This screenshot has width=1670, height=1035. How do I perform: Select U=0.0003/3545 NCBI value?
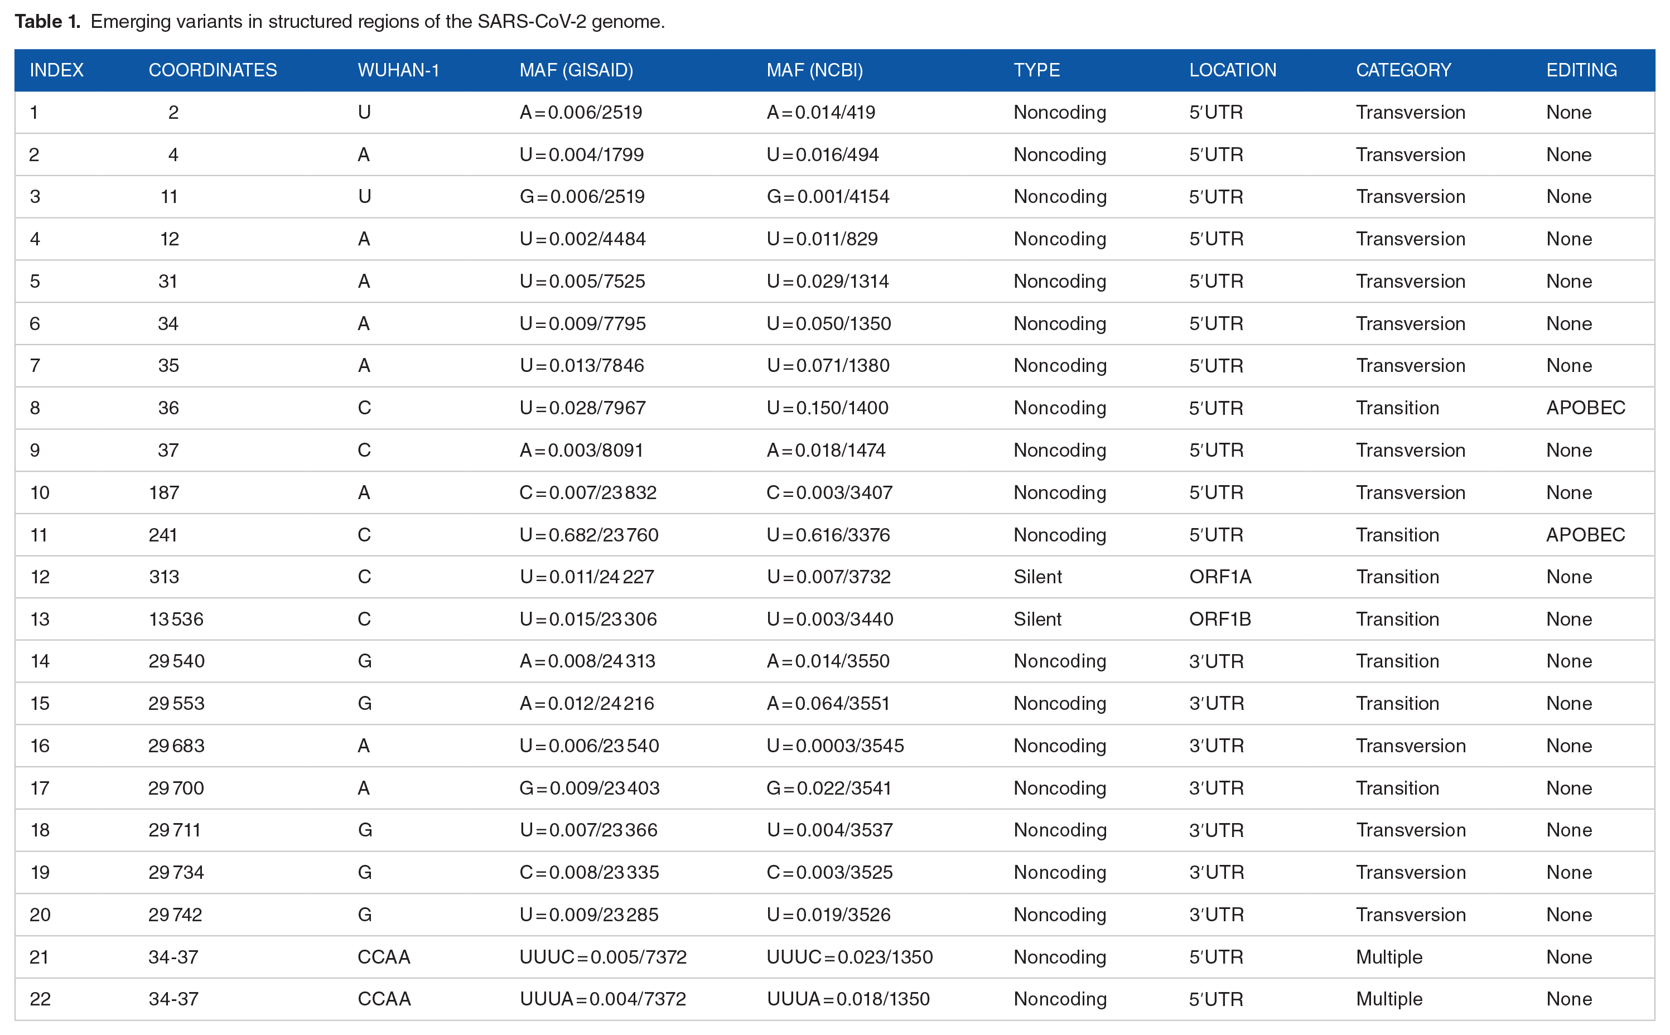pos(834,746)
